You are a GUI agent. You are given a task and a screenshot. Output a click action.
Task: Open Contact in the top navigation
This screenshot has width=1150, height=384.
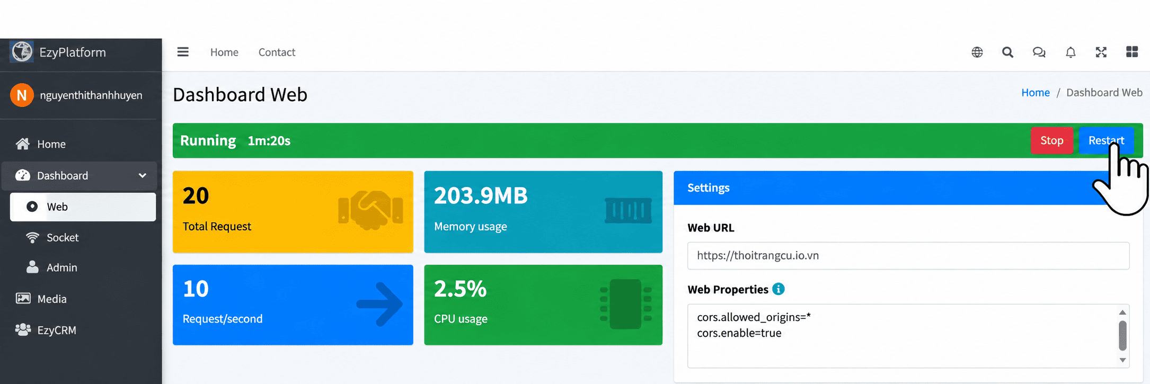tap(277, 52)
